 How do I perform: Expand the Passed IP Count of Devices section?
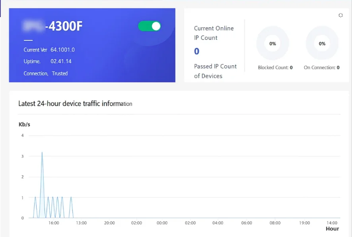pos(215,71)
